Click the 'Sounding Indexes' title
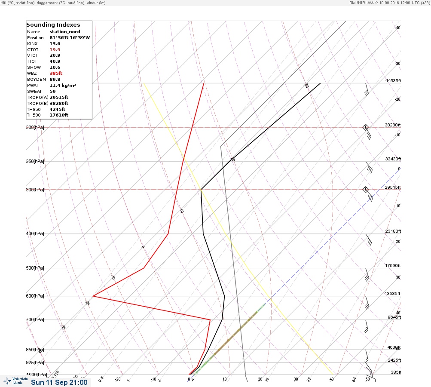 point(53,25)
